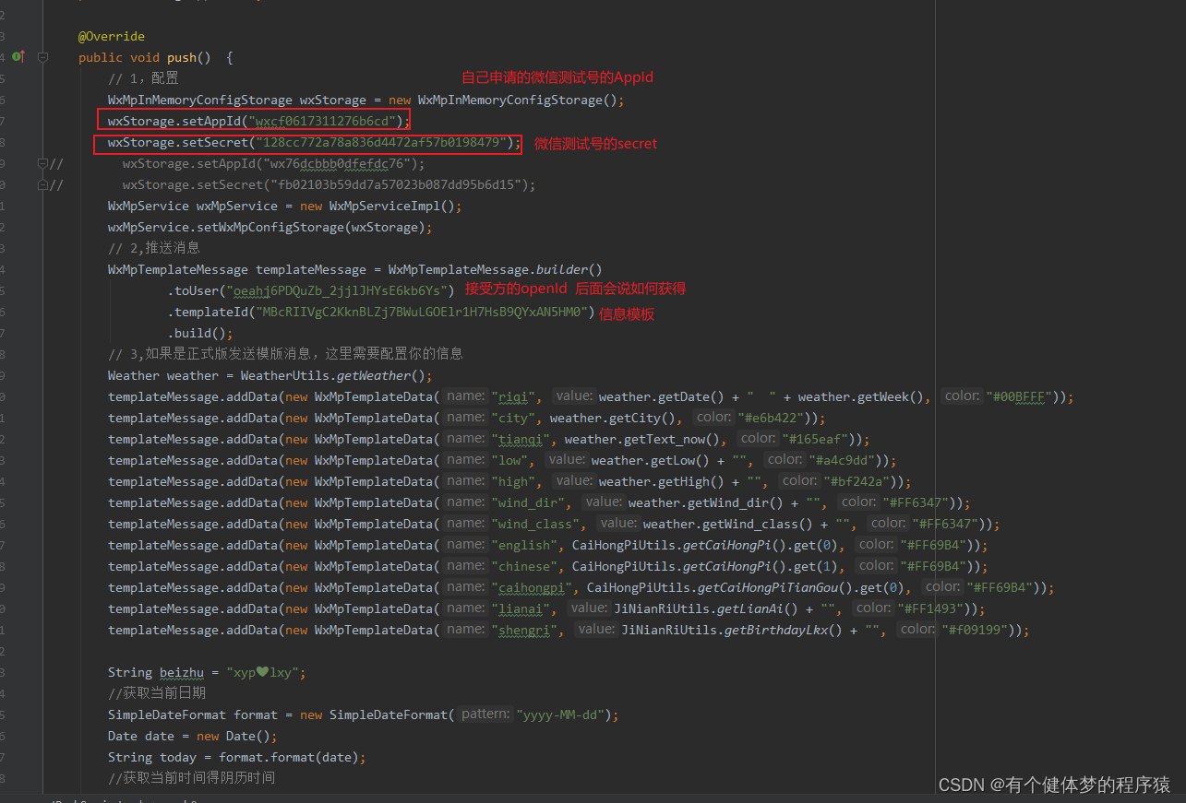The height and width of the screenshot is (803, 1186).
Task: Click the implements-method gutter icon beside push()
Action: click(18, 57)
